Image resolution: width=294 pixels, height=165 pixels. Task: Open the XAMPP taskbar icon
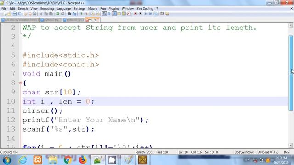(38, 160)
